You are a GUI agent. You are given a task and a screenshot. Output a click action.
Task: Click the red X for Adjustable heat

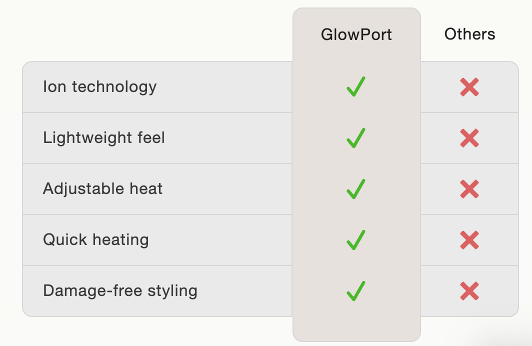[469, 189]
